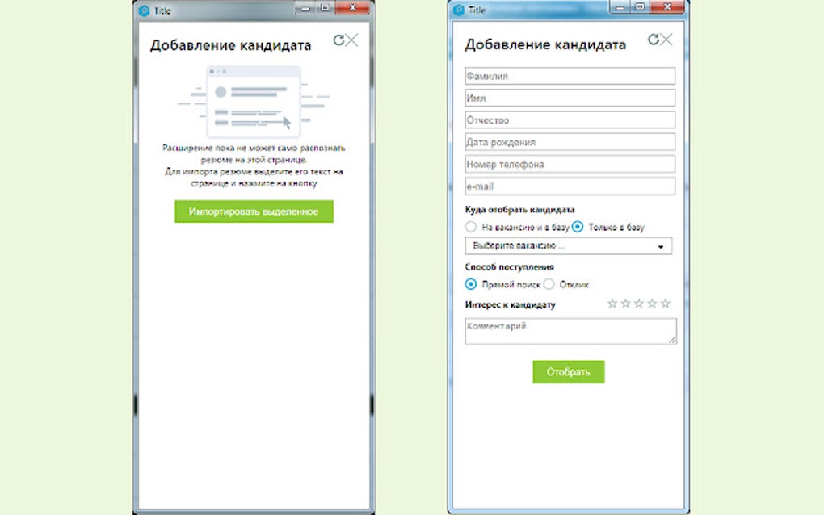
Task: Click Добавление кандидата heading in left window
Action: click(x=231, y=46)
